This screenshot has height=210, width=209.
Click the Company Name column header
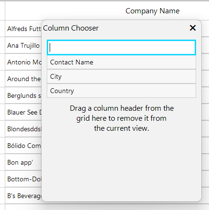coord(152,11)
